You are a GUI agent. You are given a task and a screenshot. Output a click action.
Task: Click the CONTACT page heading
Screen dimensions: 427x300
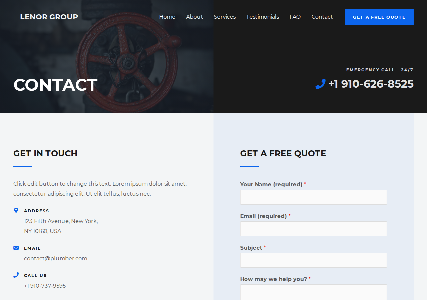(55, 85)
